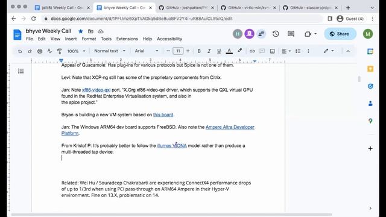Open version history clock icon

(276, 34)
